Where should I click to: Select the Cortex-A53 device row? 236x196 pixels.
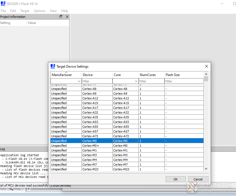coord(127,122)
